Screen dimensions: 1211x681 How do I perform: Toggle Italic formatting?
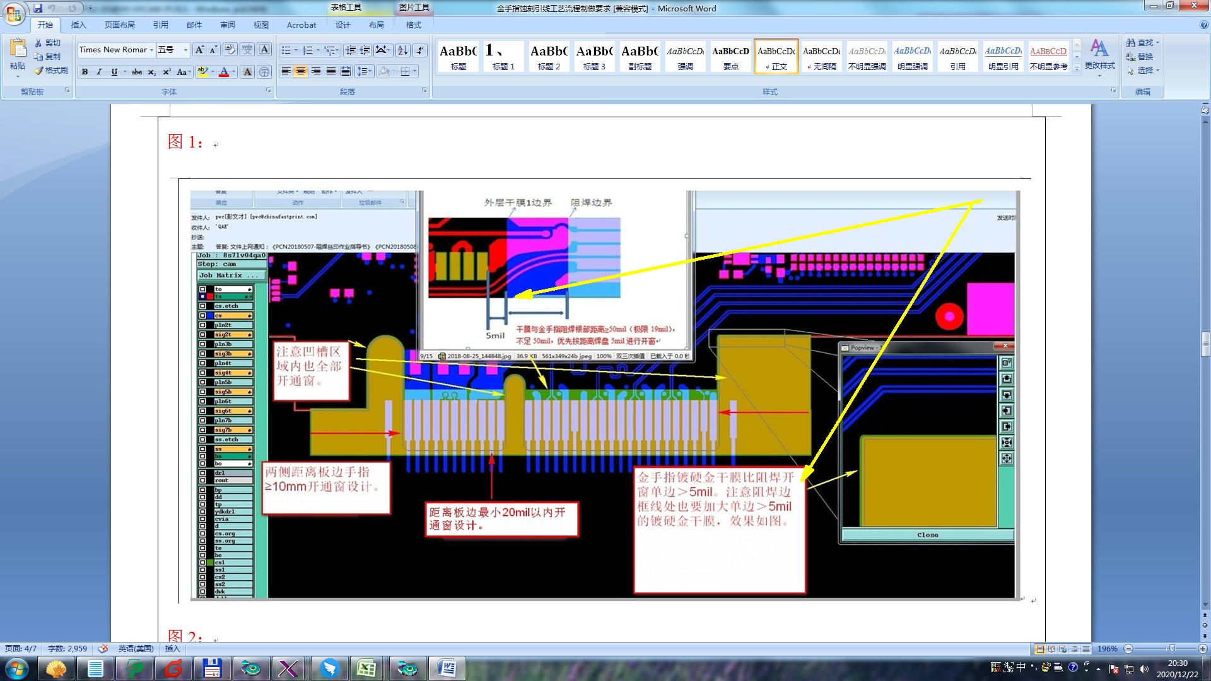pyautogui.click(x=99, y=72)
